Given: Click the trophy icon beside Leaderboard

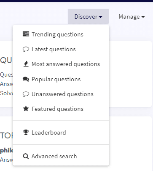Looking at the screenshot, I should (26, 132).
